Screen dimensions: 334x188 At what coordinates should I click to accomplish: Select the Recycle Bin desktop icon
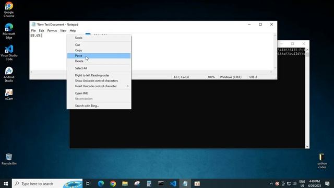pos(9,159)
